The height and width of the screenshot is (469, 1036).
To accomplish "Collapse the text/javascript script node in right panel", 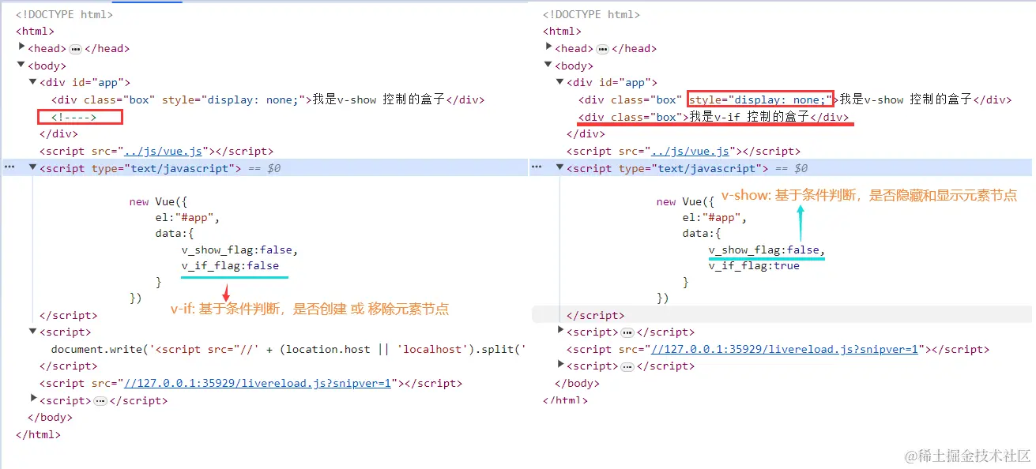I will [x=560, y=167].
